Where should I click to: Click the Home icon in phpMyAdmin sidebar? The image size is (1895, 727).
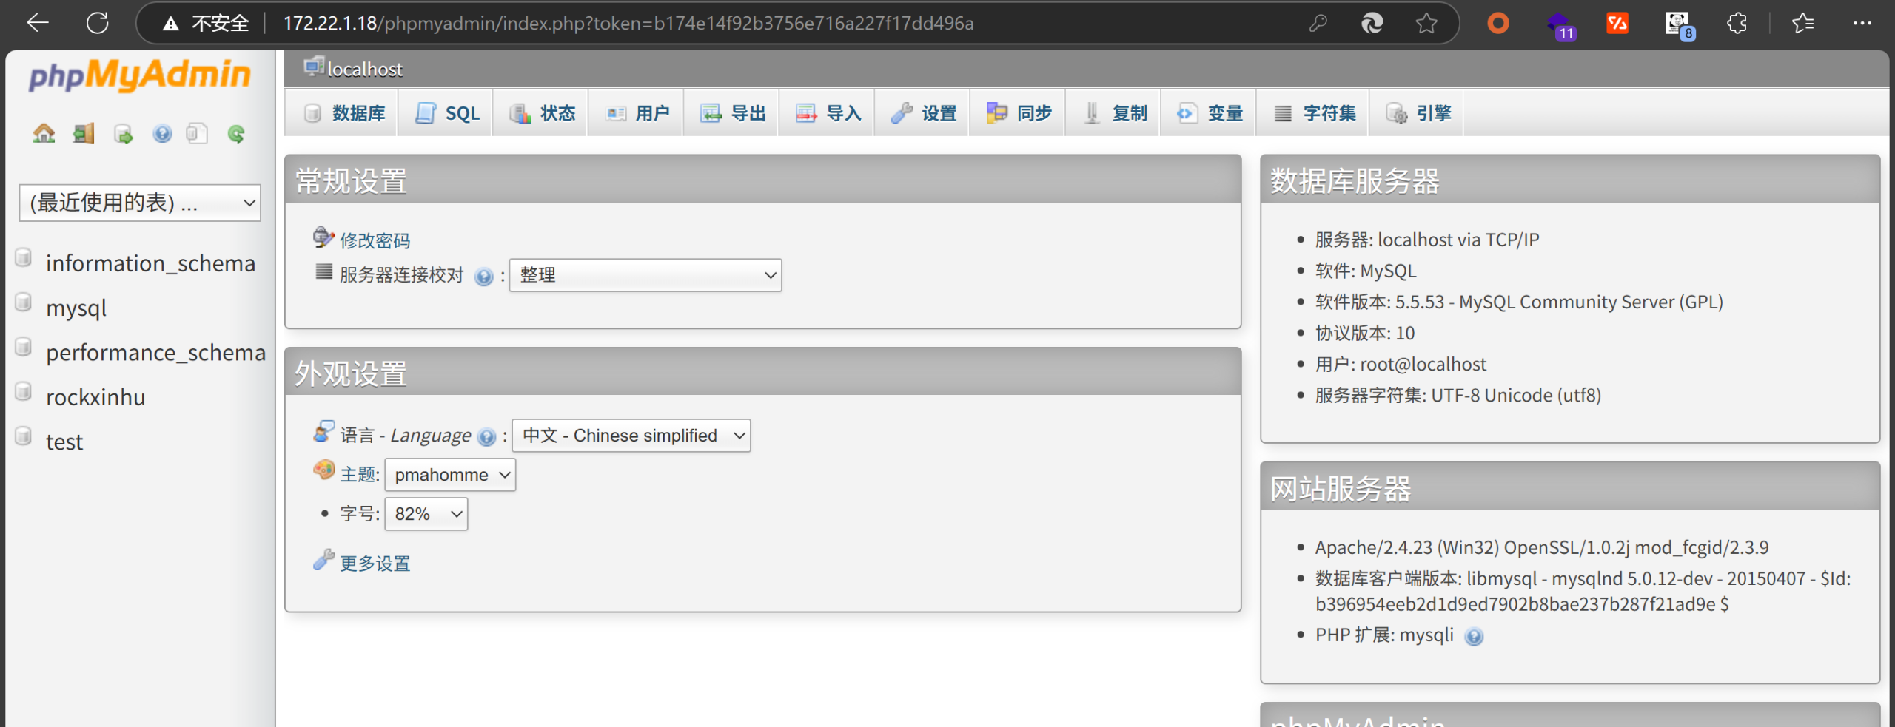(x=44, y=134)
